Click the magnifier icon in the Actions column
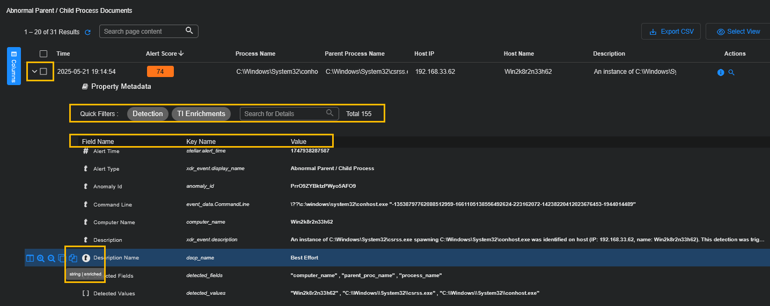The width and height of the screenshot is (770, 306). tap(731, 72)
